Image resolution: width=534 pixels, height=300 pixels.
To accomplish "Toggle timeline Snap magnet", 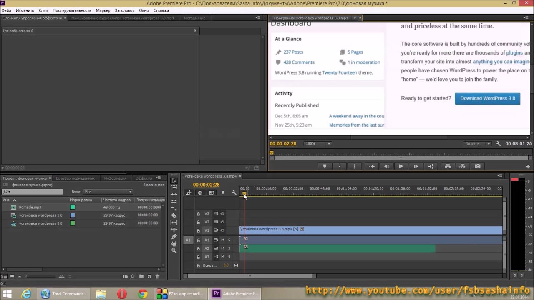I will coord(200,192).
